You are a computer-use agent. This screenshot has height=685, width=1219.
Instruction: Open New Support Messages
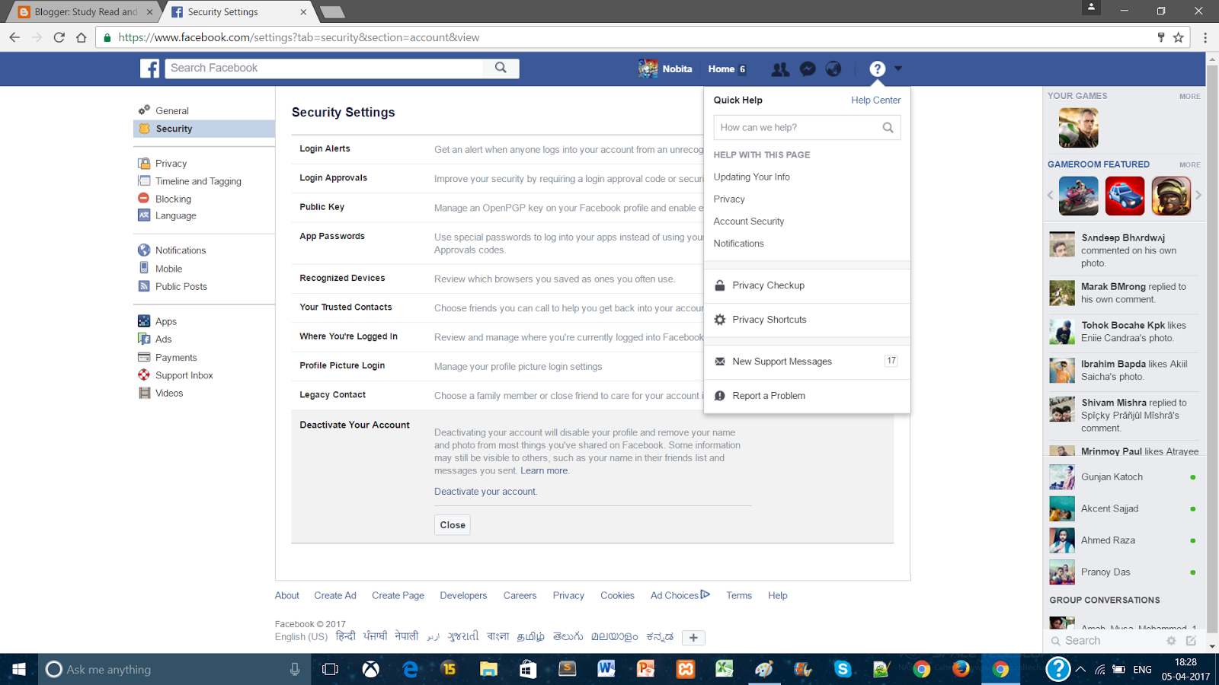pos(807,362)
